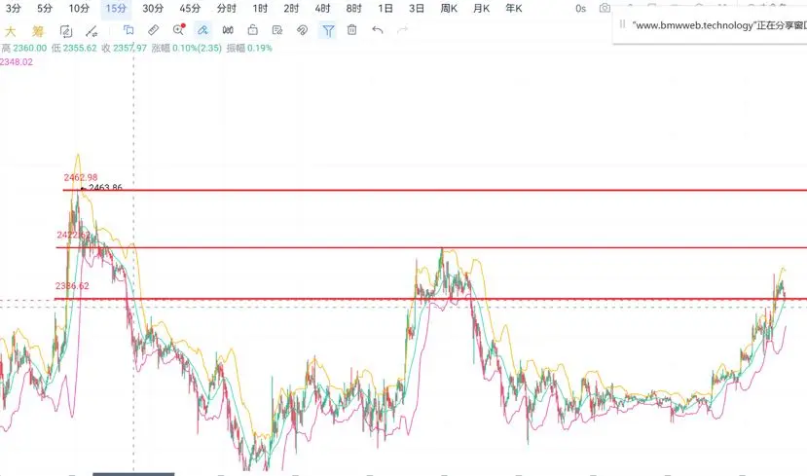The image size is (807, 476).
Task: Click the candlestick style icon
Action: point(228,30)
